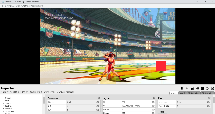Watch all Common properties via eye icon
215x114 pixels.
coord(99,98)
